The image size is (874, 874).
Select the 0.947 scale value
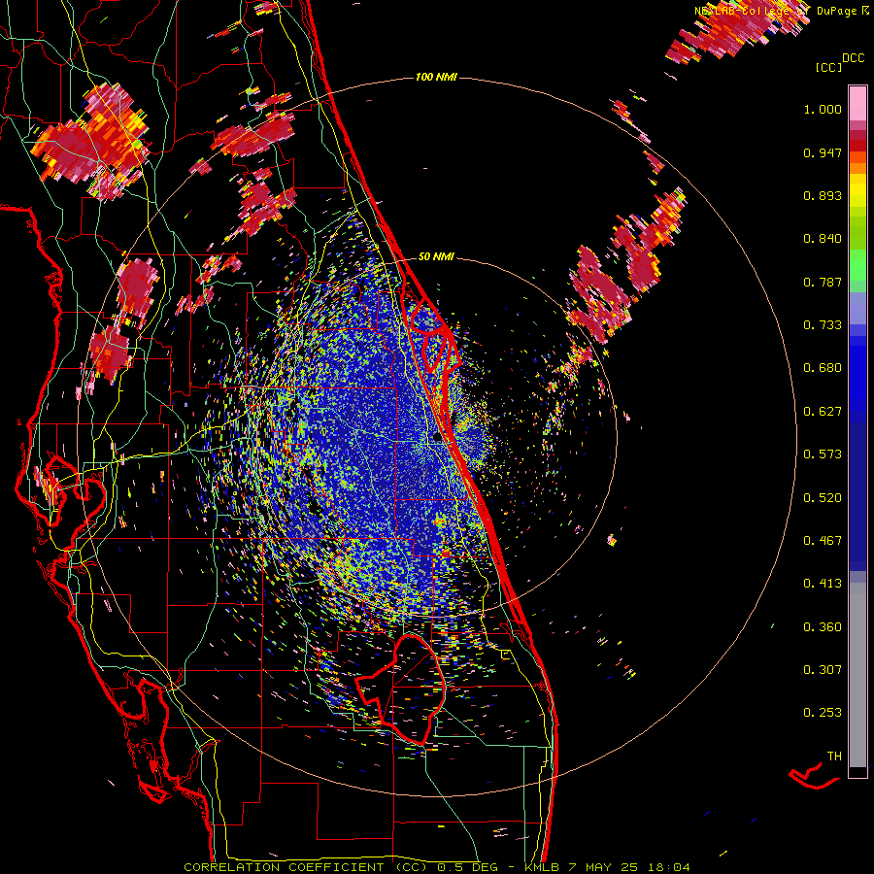coord(823,152)
